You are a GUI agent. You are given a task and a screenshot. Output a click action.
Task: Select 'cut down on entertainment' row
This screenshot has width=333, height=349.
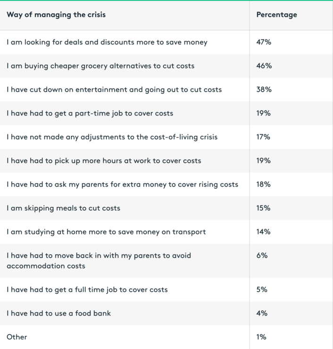point(166,90)
